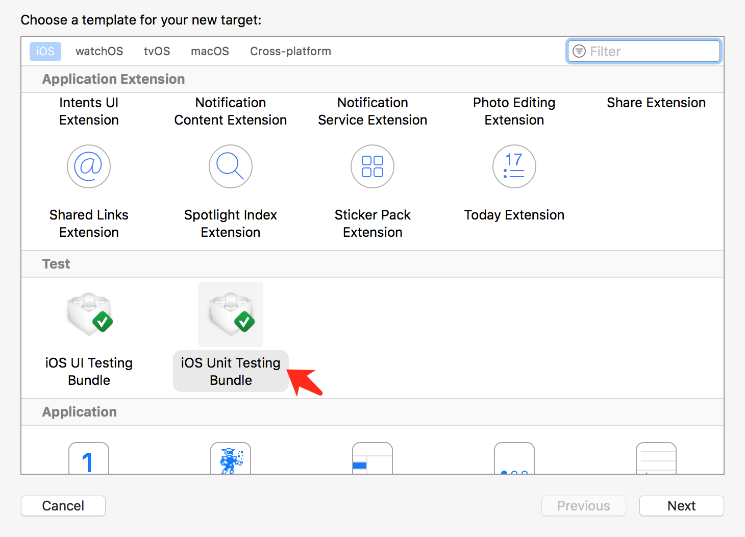
Task: Select the Today Extension calendar icon
Action: pyautogui.click(x=514, y=166)
